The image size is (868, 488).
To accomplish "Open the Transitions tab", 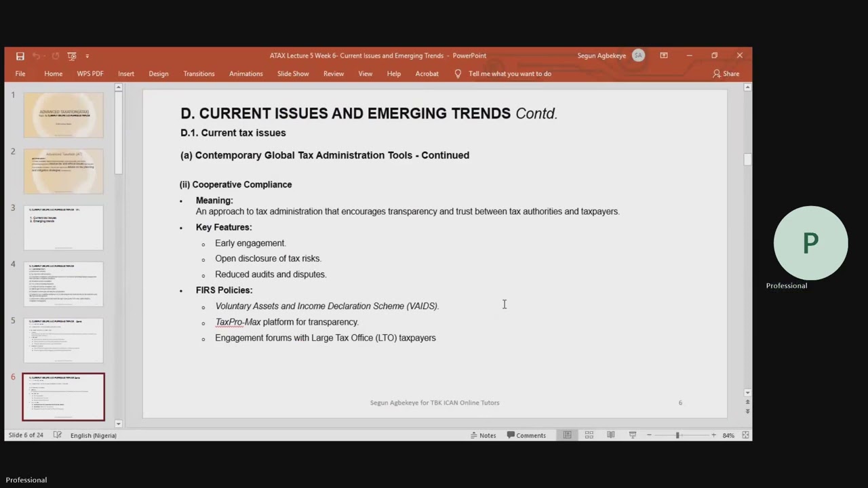I will click(x=199, y=74).
